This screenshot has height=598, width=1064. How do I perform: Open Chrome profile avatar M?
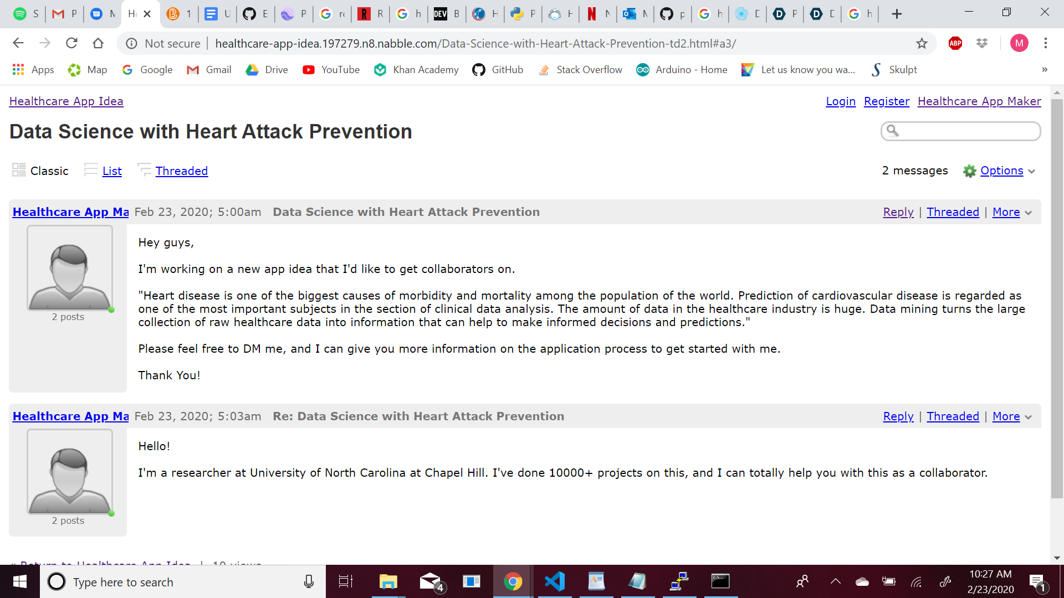pyautogui.click(x=1019, y=43)
